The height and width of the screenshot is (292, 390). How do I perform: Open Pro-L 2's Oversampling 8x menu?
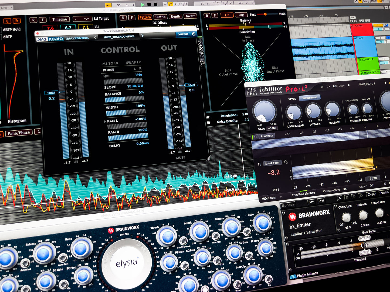coord(345,189)
